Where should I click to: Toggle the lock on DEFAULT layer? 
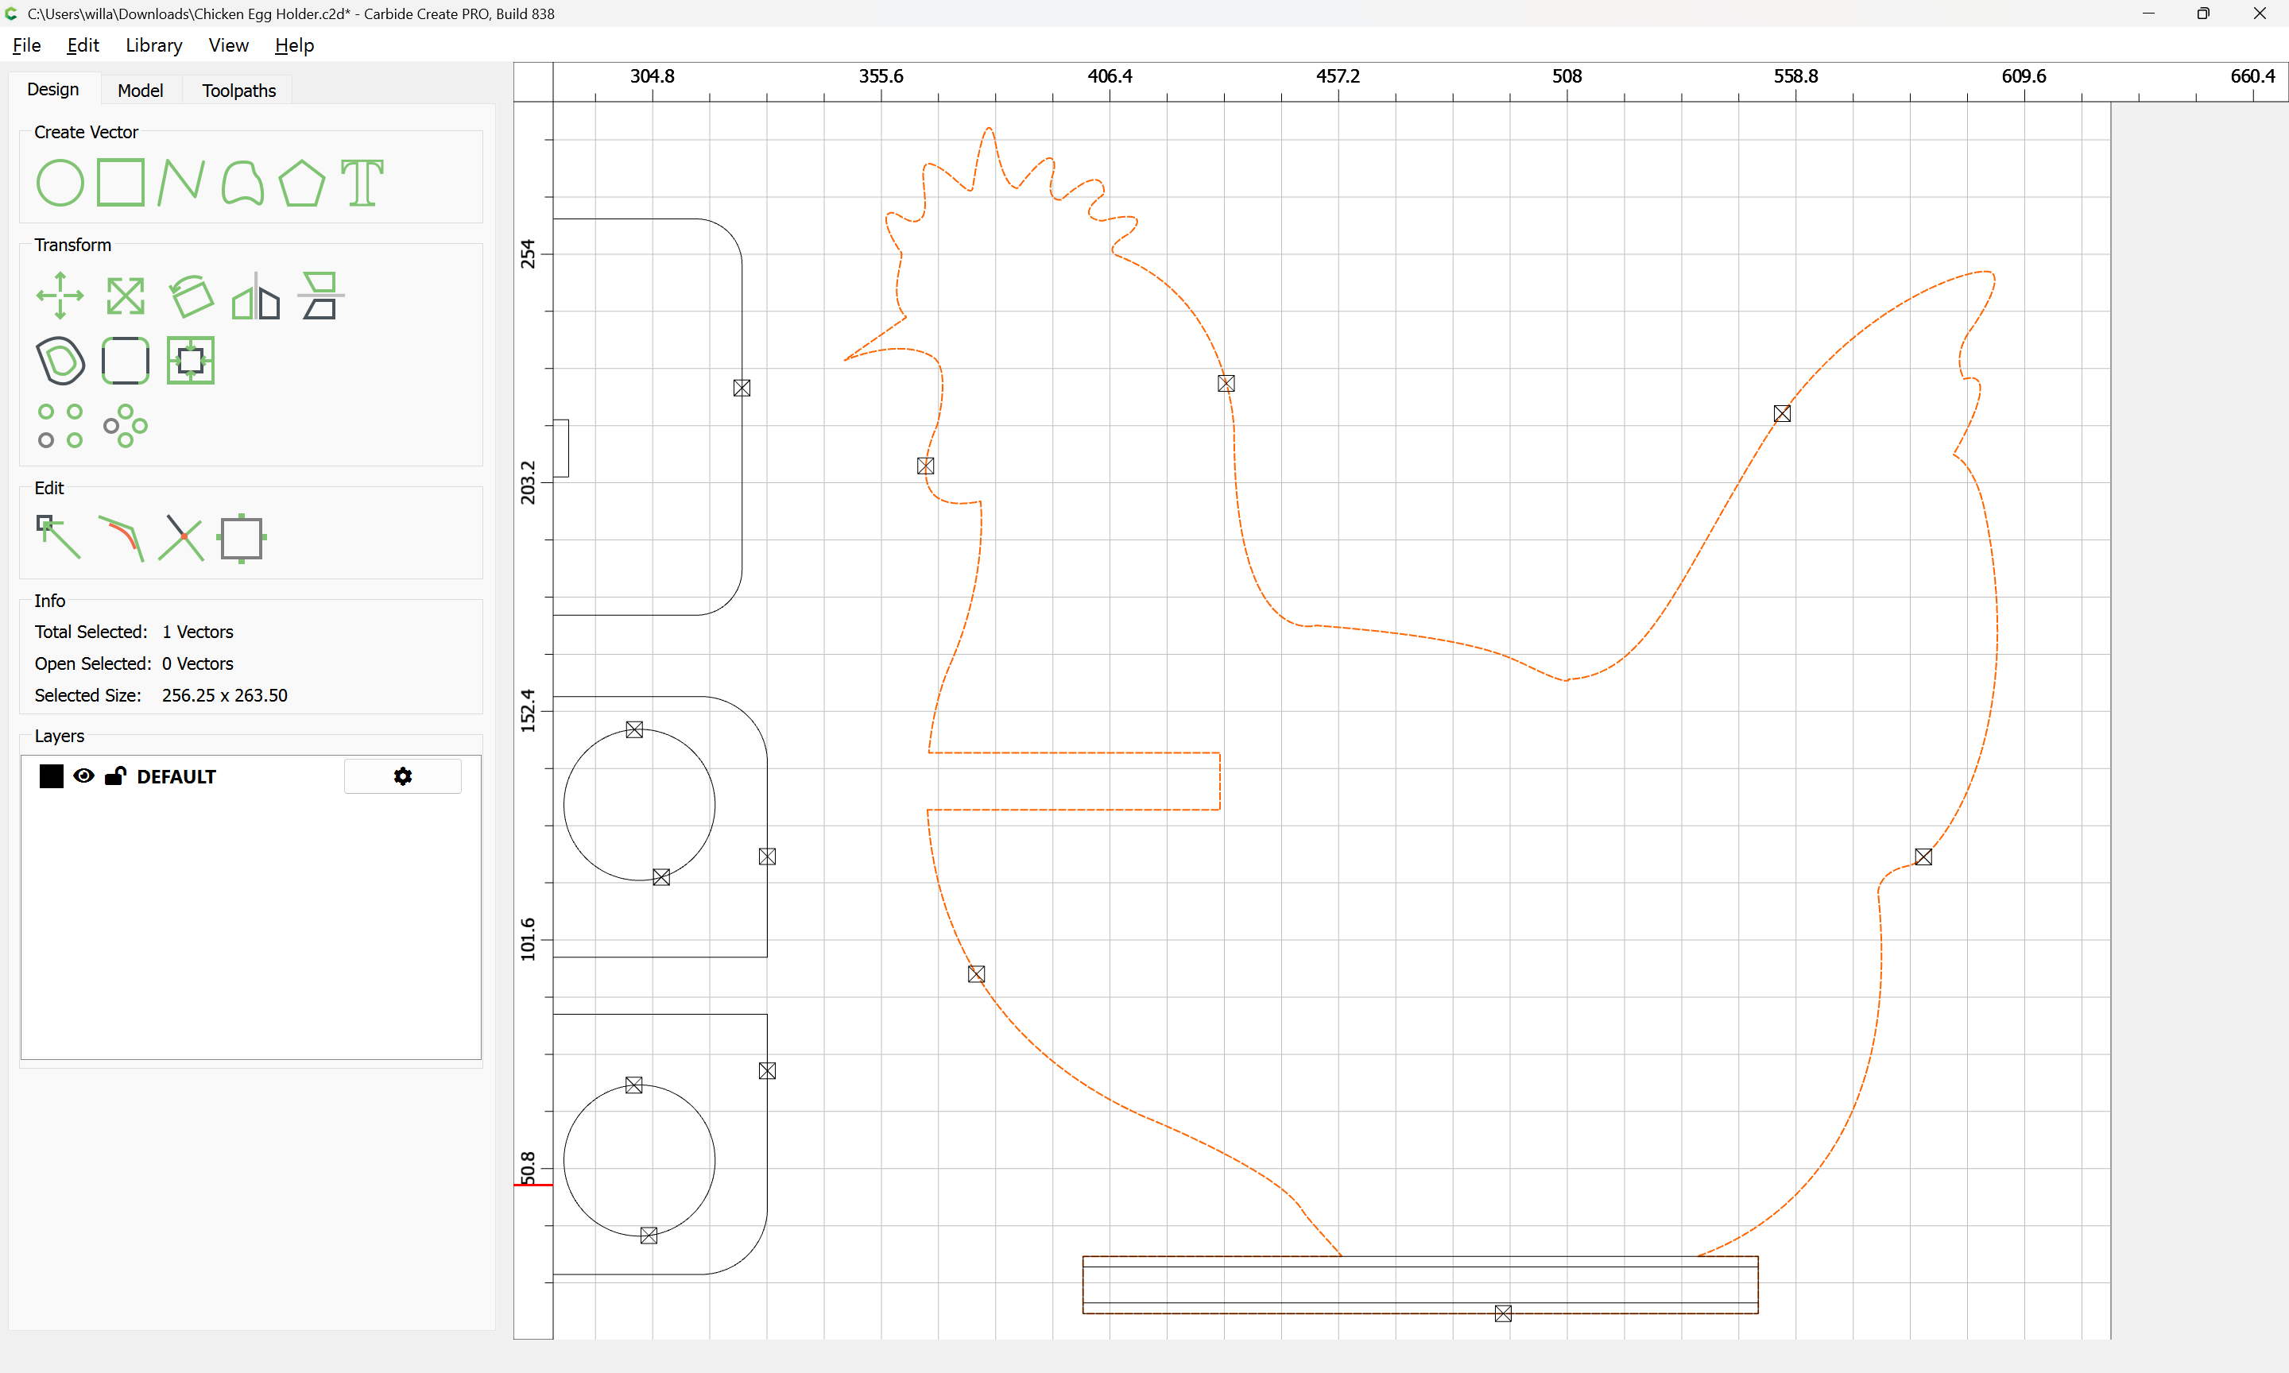pos(114,776)
